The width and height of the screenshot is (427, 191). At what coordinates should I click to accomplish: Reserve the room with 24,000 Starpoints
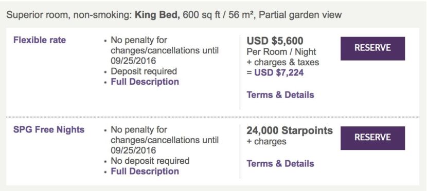(x=372, y=138)
